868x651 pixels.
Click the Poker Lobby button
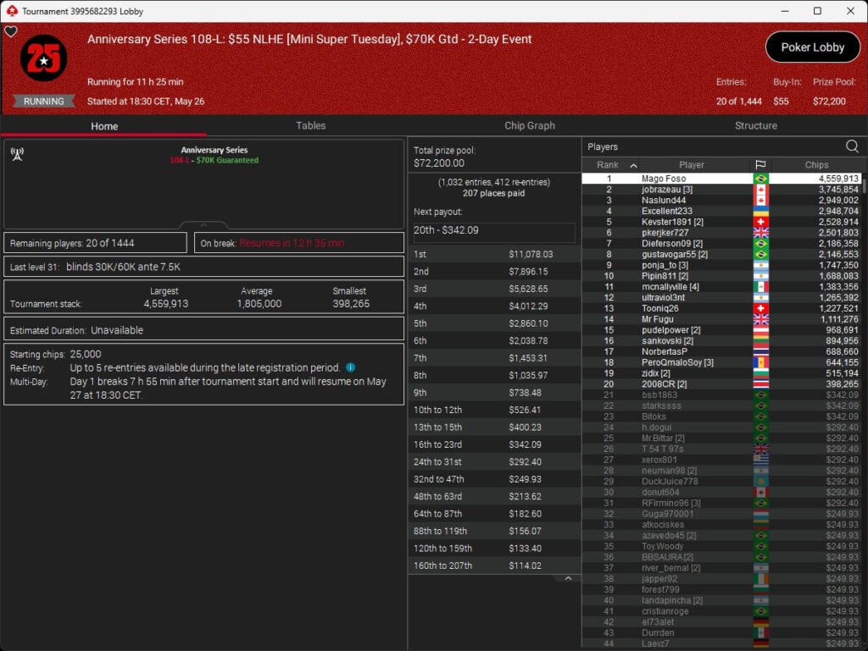pos(812,47)
